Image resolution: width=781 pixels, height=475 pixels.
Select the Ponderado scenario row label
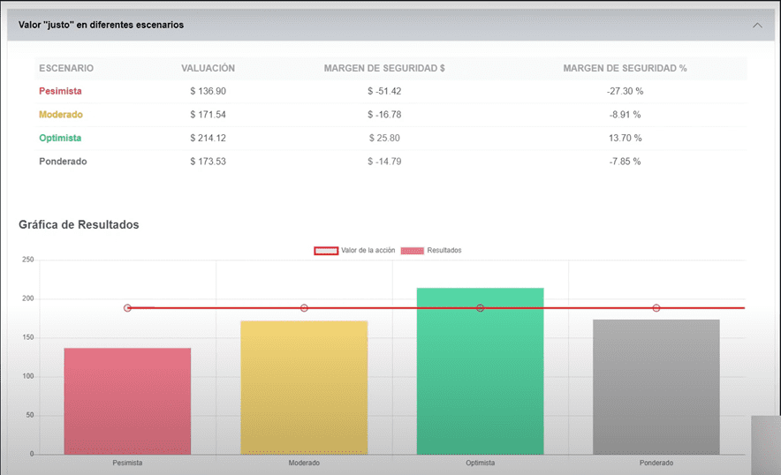[x=63, y=162]
